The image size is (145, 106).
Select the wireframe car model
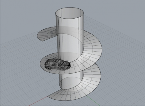click(x=58, y=64)
